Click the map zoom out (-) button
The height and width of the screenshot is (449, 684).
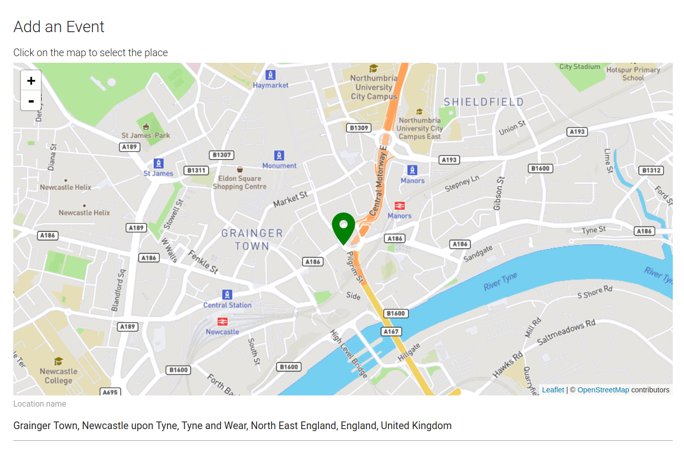click(x=31, y=101)
